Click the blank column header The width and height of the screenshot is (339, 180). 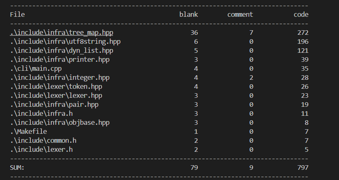tap(189, 15)
